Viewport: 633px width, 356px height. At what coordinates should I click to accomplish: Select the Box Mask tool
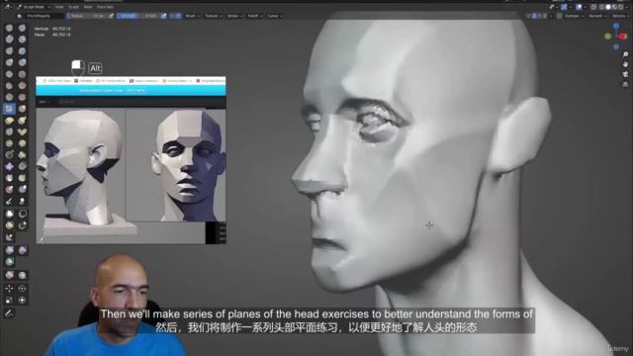[x=9, y=214]
